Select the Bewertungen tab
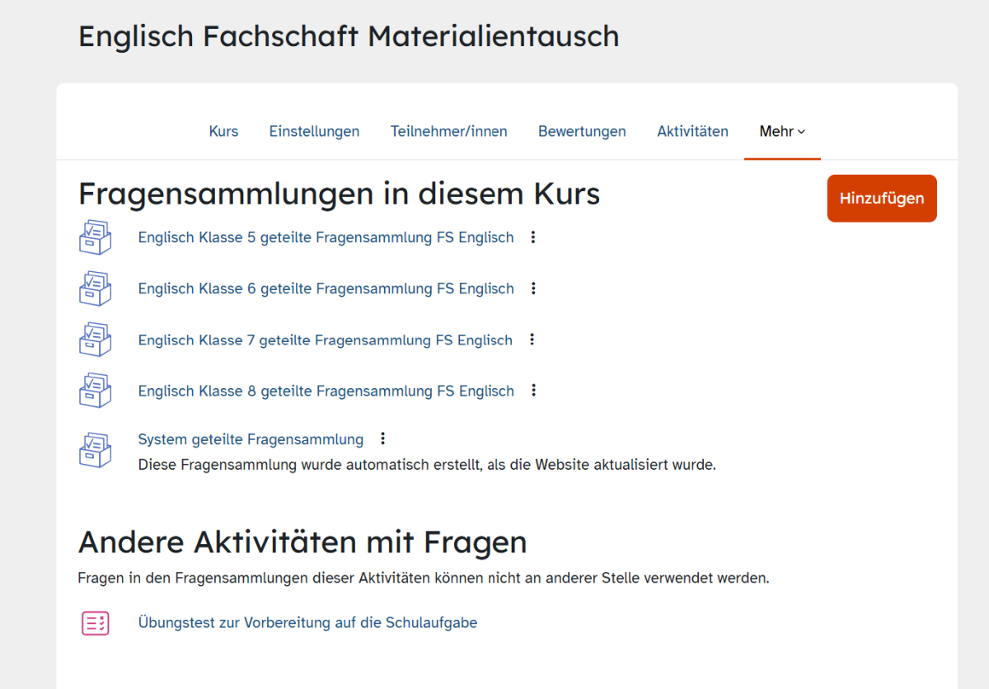The height and width of the screenshot is (689, 989). 582,131
